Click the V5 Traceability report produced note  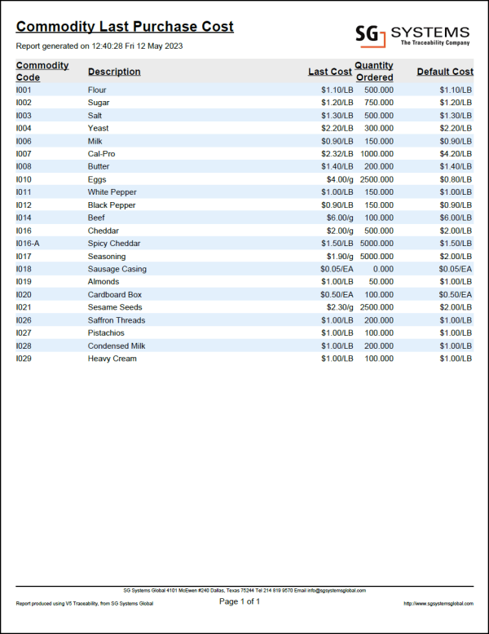click(85, 604)
